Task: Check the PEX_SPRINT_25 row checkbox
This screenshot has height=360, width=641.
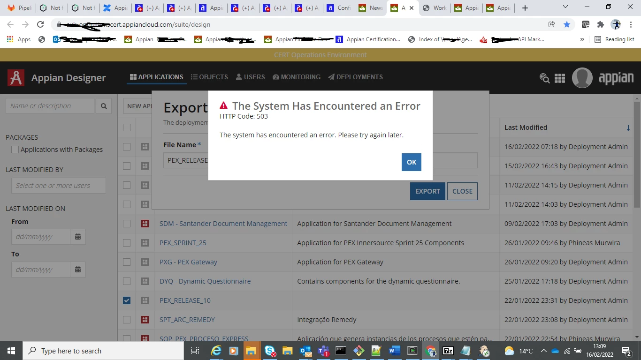Action: pyautogui.click(x=127, y=243)
